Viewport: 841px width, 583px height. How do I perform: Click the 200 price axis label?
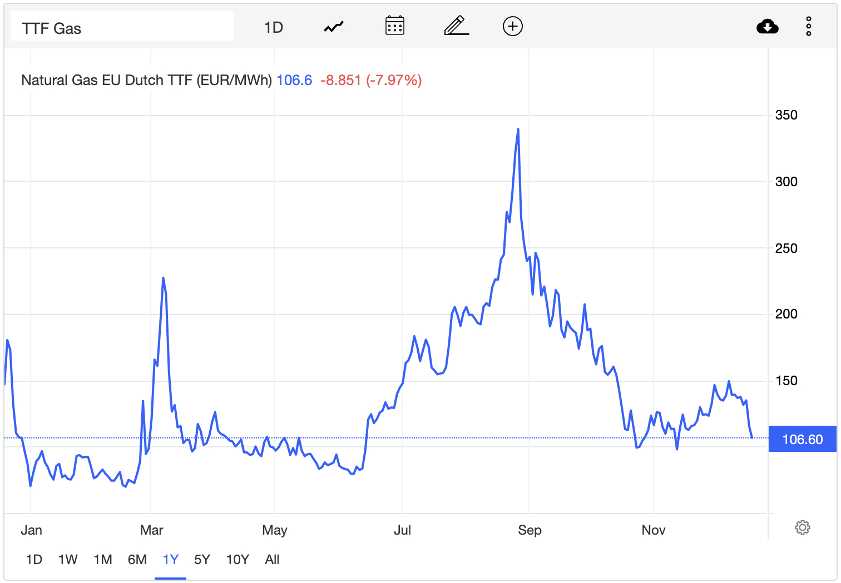[786, 314]
